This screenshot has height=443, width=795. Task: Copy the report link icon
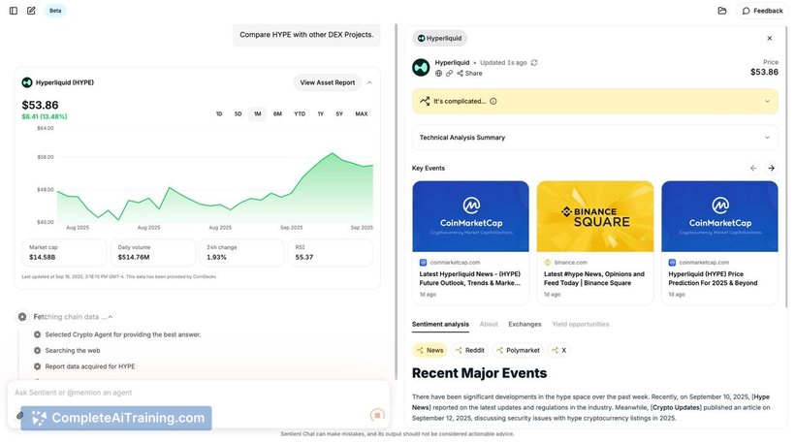(449, 74)
